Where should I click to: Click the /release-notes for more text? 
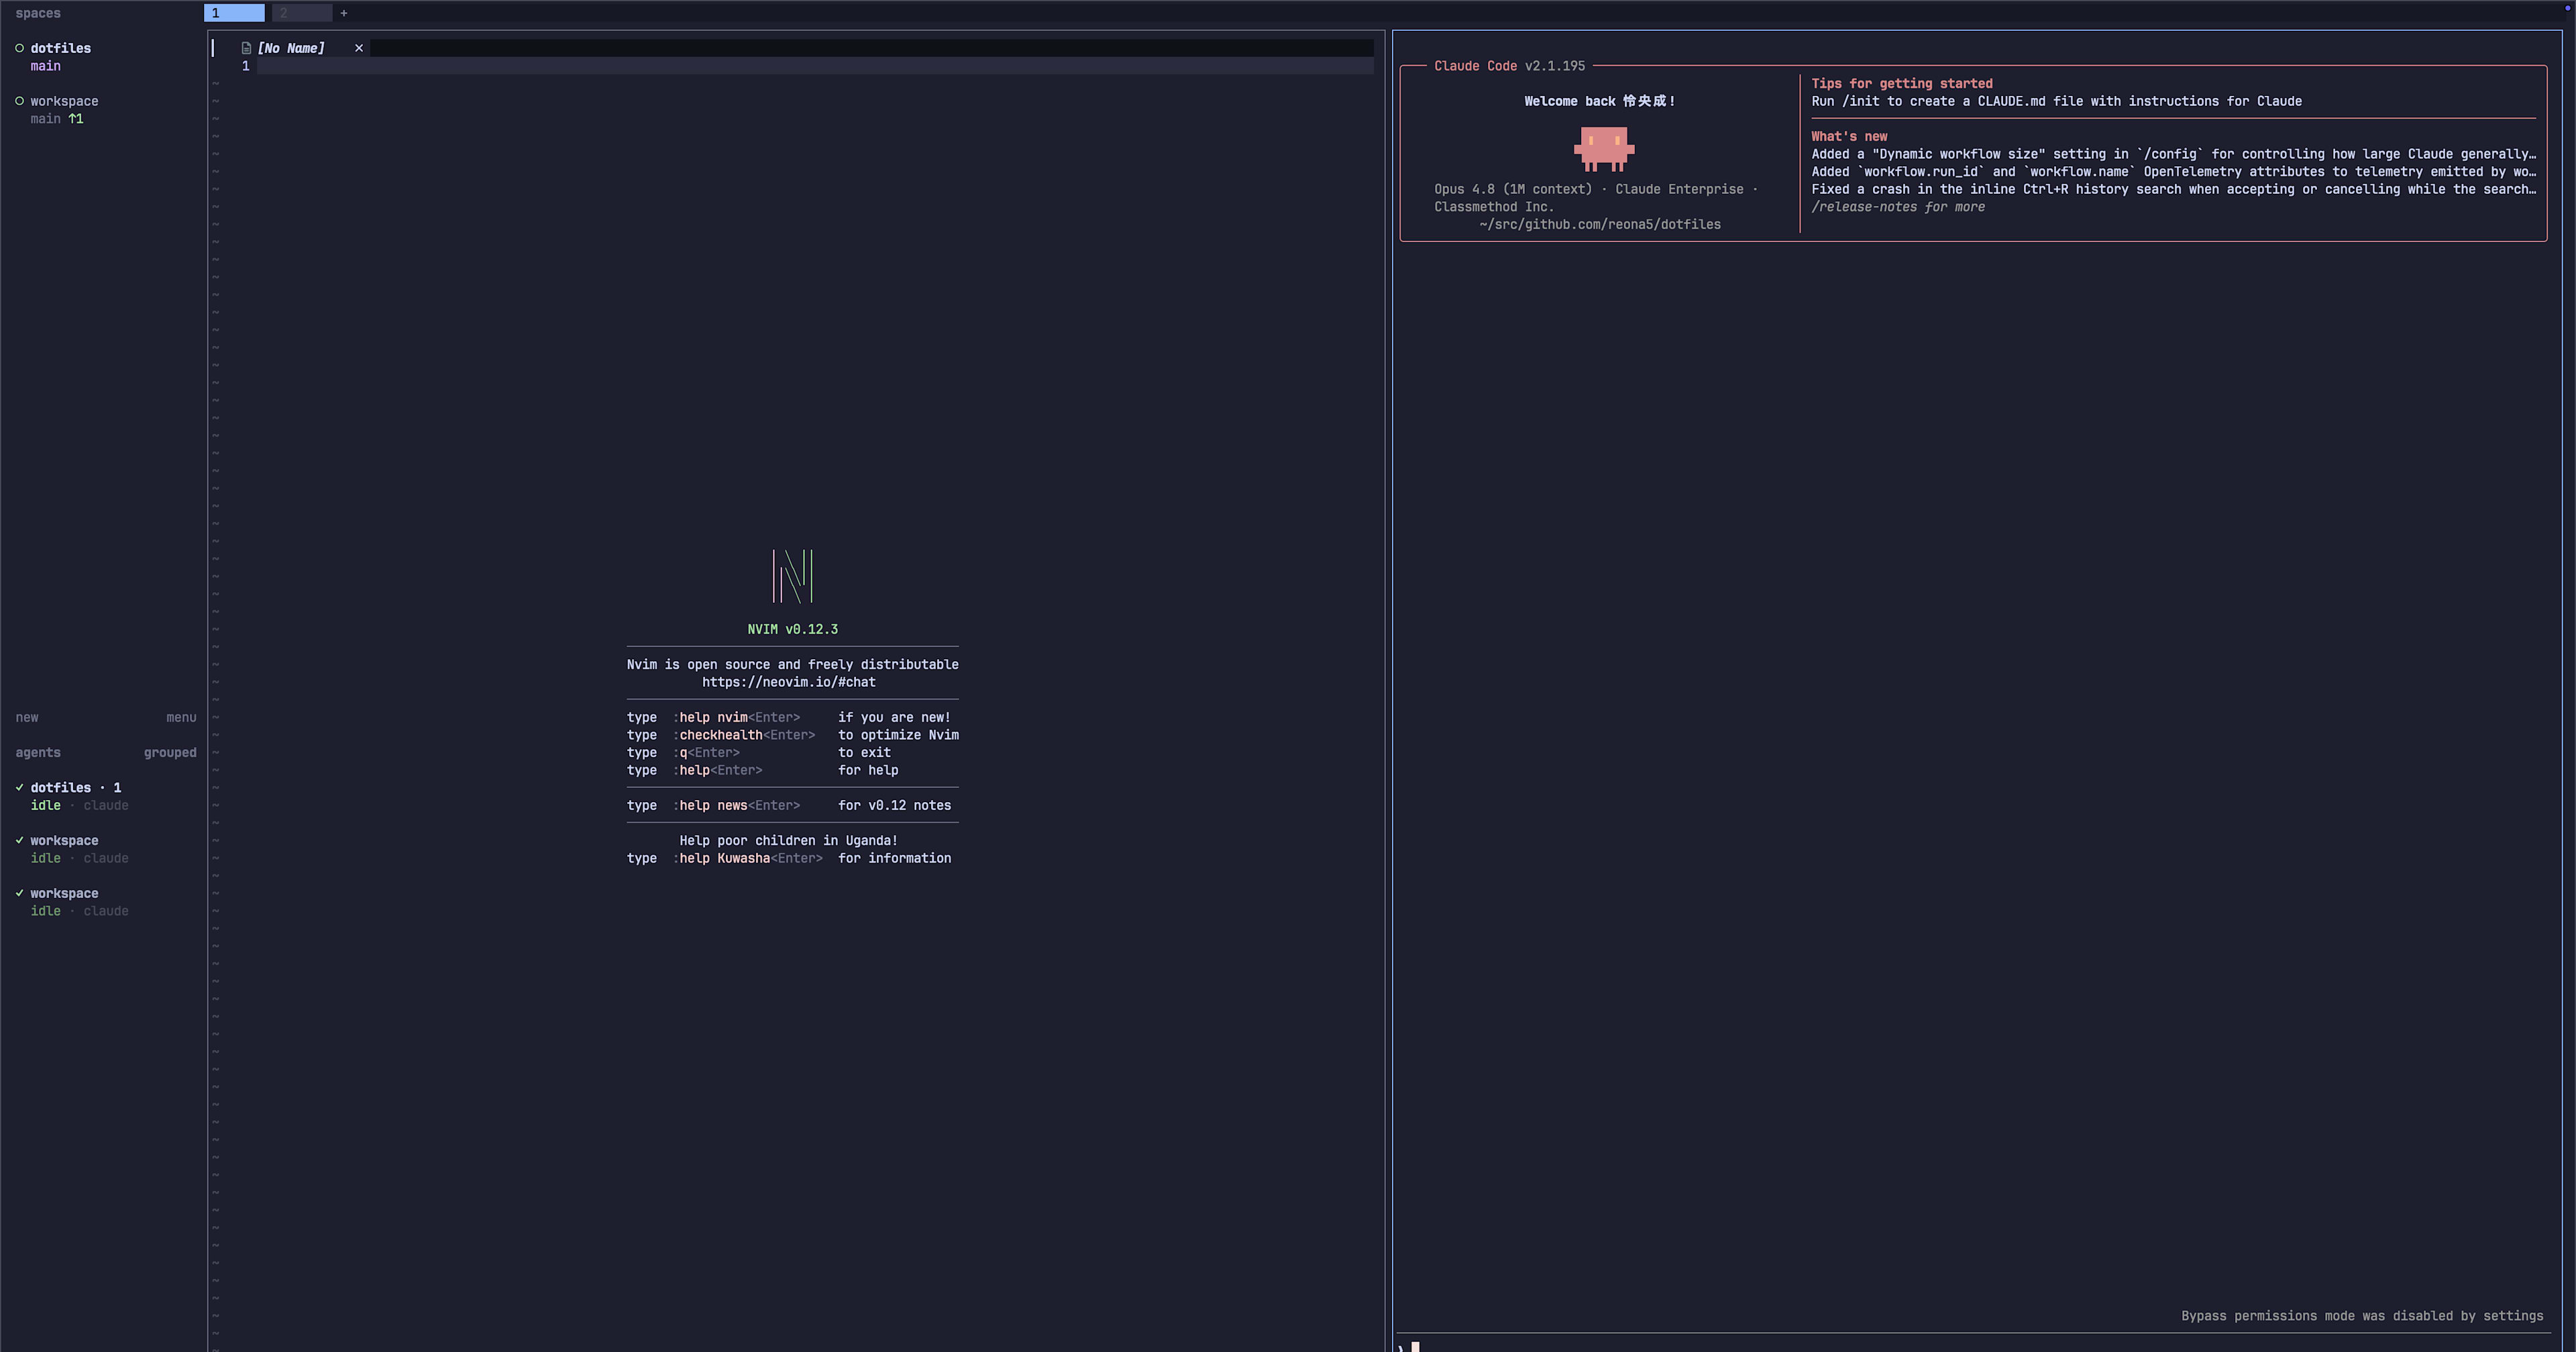tap(1898, 207)
